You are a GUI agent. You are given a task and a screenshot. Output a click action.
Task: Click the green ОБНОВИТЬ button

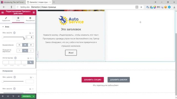tap(27, 96)
